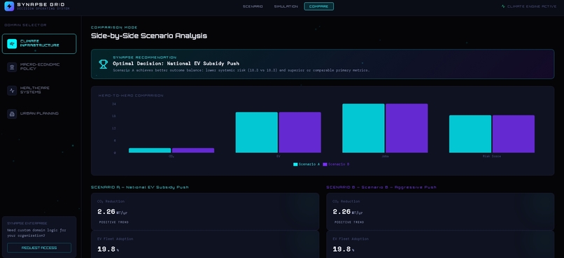Click the cyan Scenario A Jobs bar
564x258 pixels.
(363, 128)
